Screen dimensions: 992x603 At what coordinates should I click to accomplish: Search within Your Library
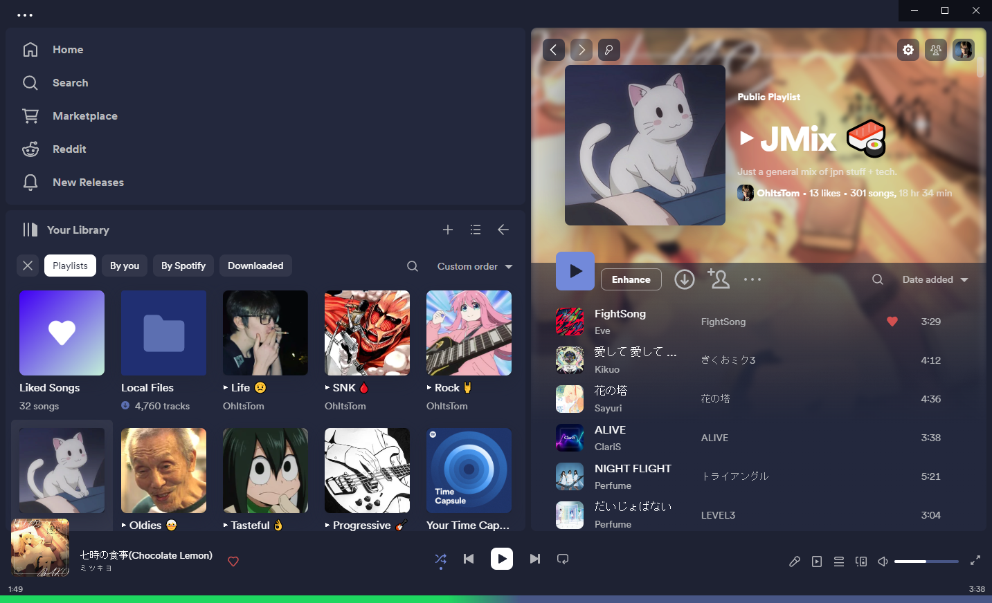pyautogui.click(x=413, y=266)
